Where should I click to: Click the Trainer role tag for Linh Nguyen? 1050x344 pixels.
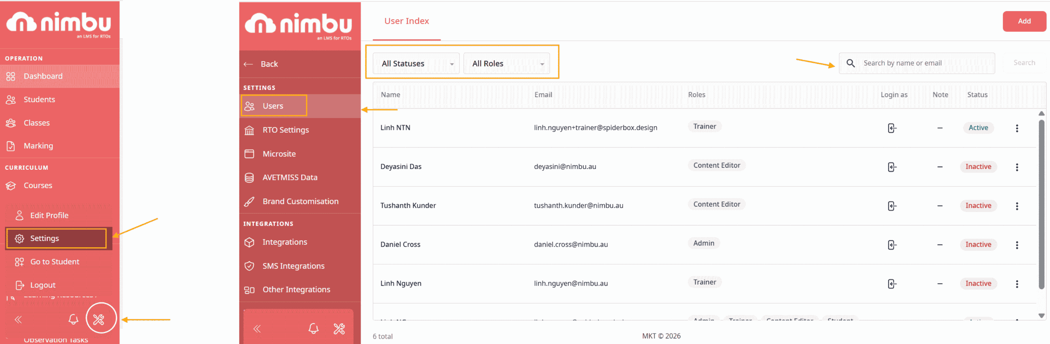pyautogui.click(x=704, y=282)
